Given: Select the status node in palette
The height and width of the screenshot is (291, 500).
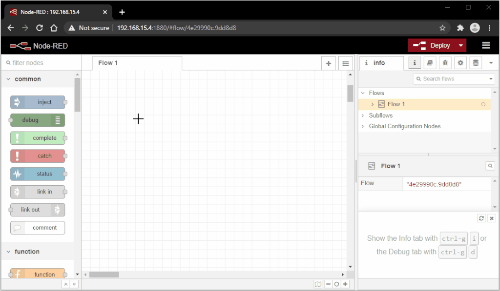Looking at the screenshot, I should click(38, 174).
